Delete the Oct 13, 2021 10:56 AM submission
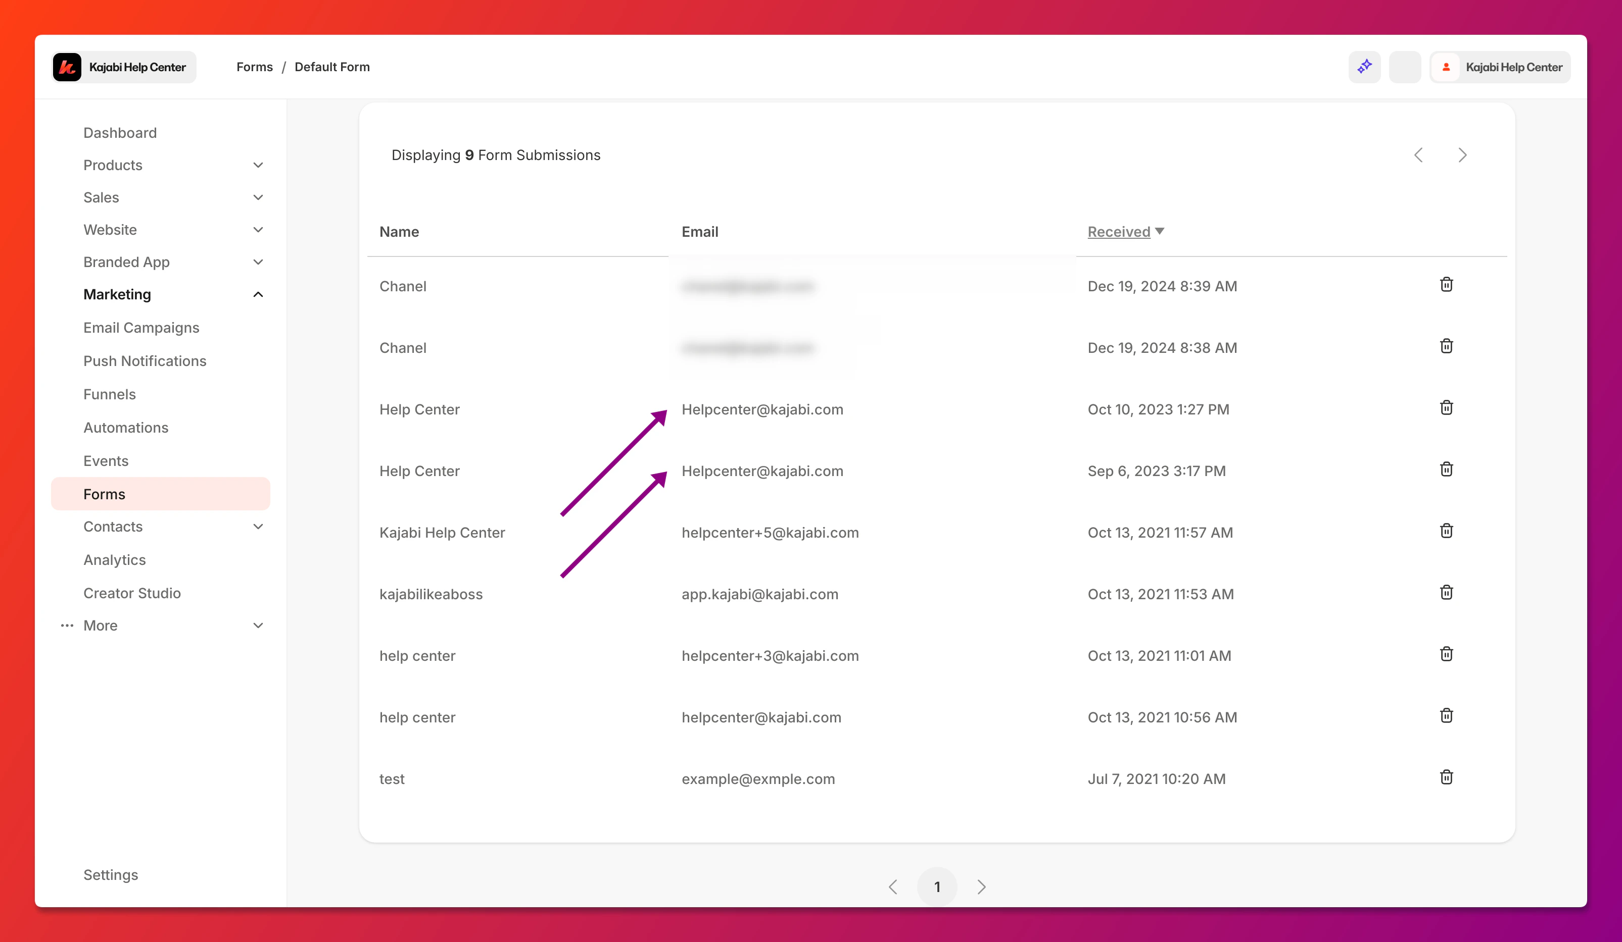This screenshot has height=942, width=1622. click(1446, 716)
